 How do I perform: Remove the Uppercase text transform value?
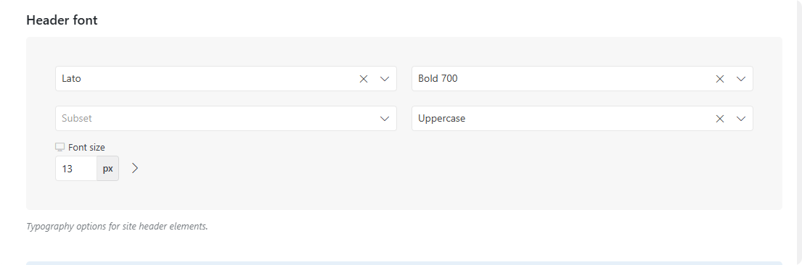pos(720,119)
